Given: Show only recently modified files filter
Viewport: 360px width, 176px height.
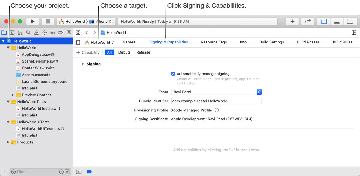Looking at the screenshot, I should pos(61,172).
